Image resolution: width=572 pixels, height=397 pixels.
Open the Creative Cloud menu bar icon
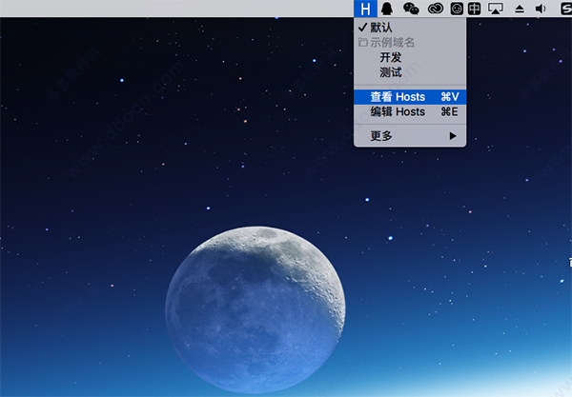[x=436, y=9]
